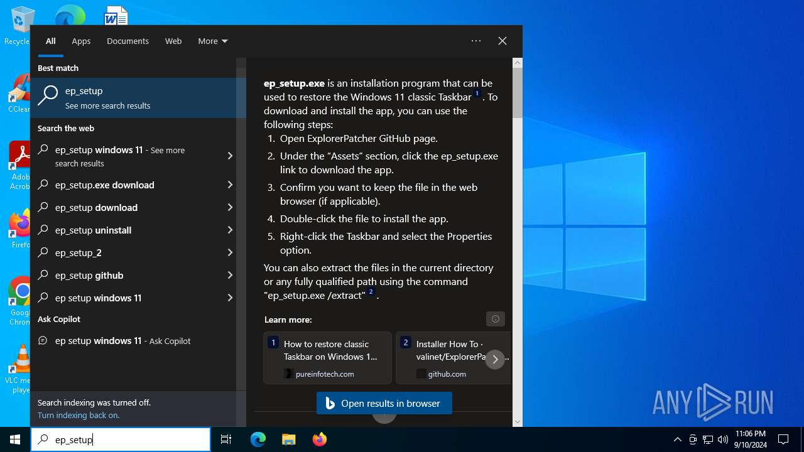The image size is (804, 452).
Task: Open the pureinfotech.com source card
Action: coord(327,358)
